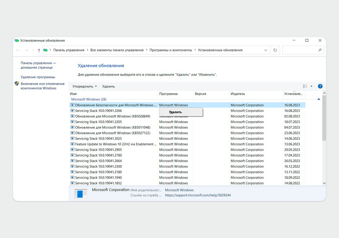
Task: Select Servicing Stack 10.0.19041.3266 name text
Action: tap(98, 111)
